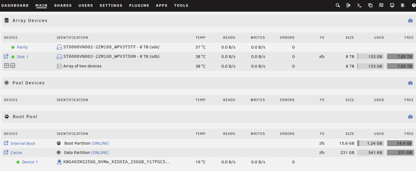The height and width of the screenshot is (171, 416).
Task: Click the Array Devices stacked disks icon
Action: (x=7, y=20)
